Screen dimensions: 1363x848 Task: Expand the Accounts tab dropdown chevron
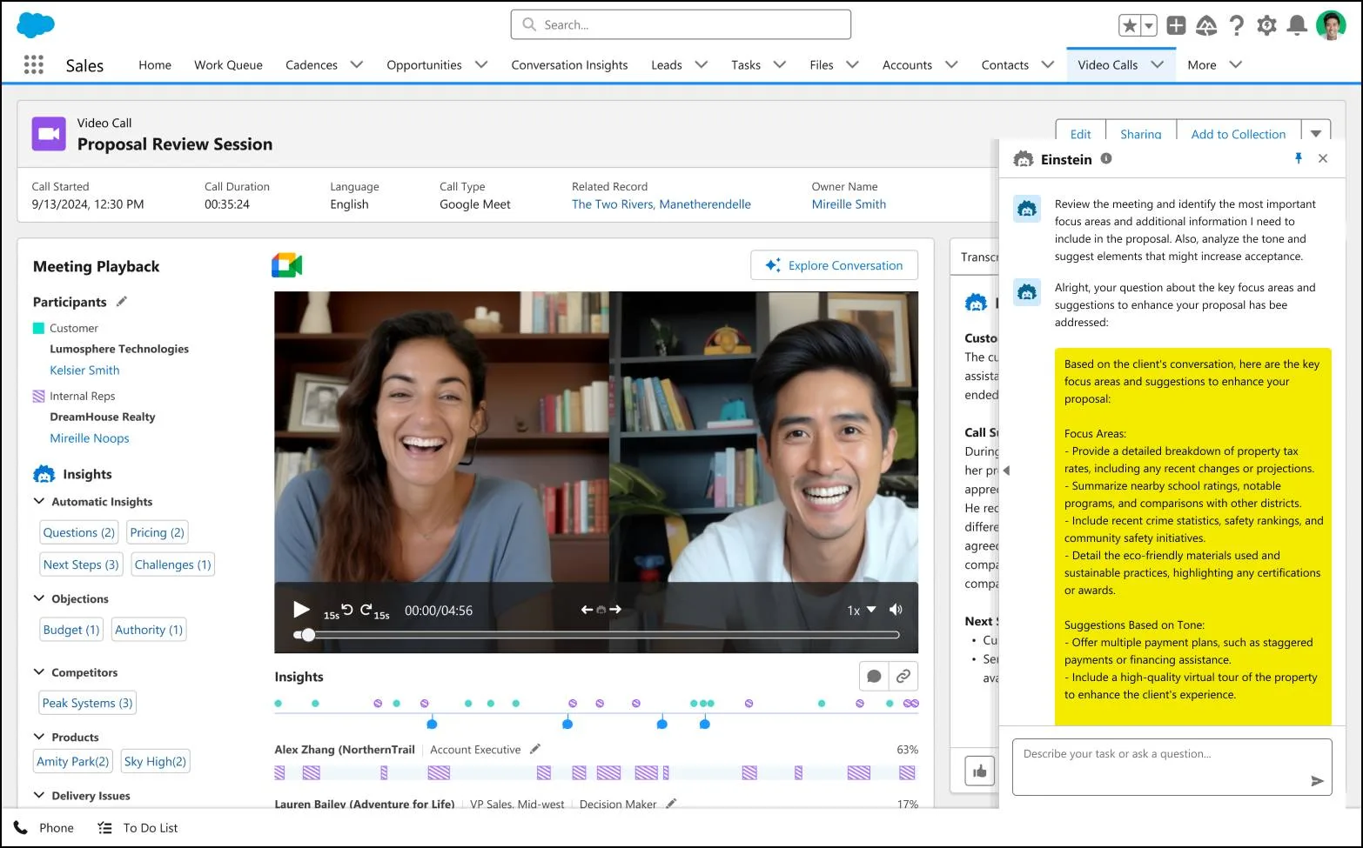(951, 64)
